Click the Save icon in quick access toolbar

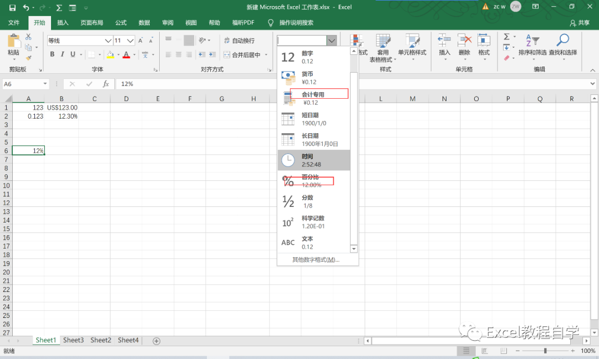(12, 8)
